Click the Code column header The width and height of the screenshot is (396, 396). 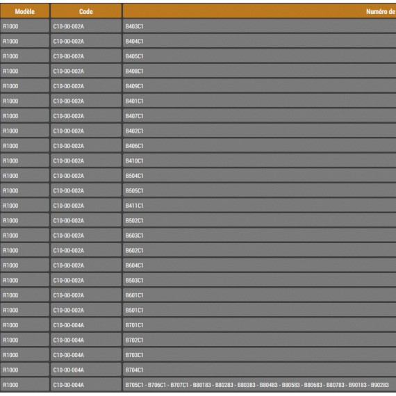86,11
